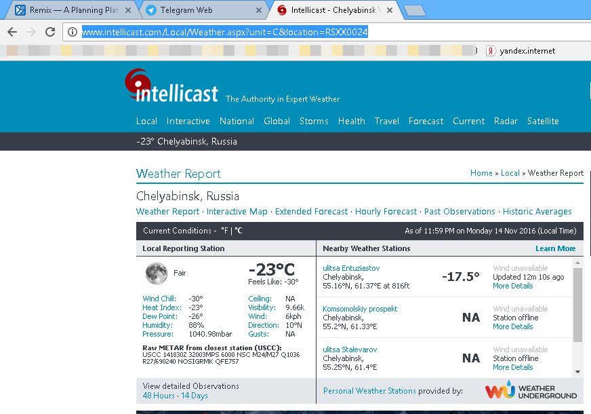Open the Current menu
Viewport: 591px width, 414px height.
pyautogui.click(x=468, y=121)
